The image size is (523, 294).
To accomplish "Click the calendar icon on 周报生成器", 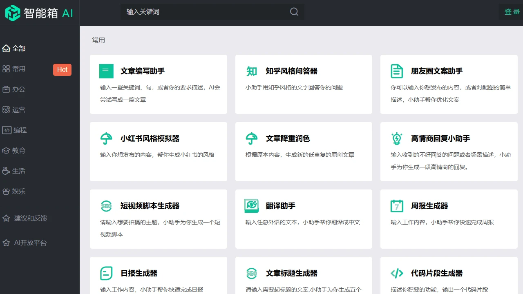I will (x=397, y=206).
